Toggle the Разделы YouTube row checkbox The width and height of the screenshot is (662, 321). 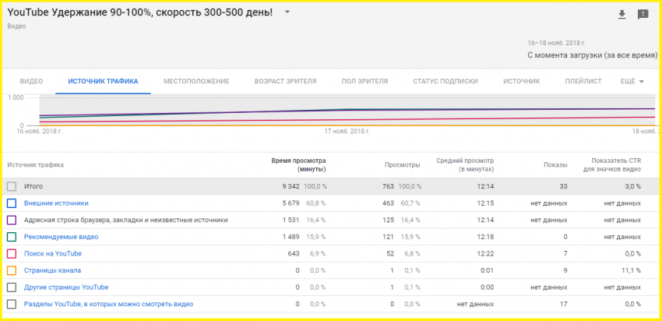click(12, 304)
